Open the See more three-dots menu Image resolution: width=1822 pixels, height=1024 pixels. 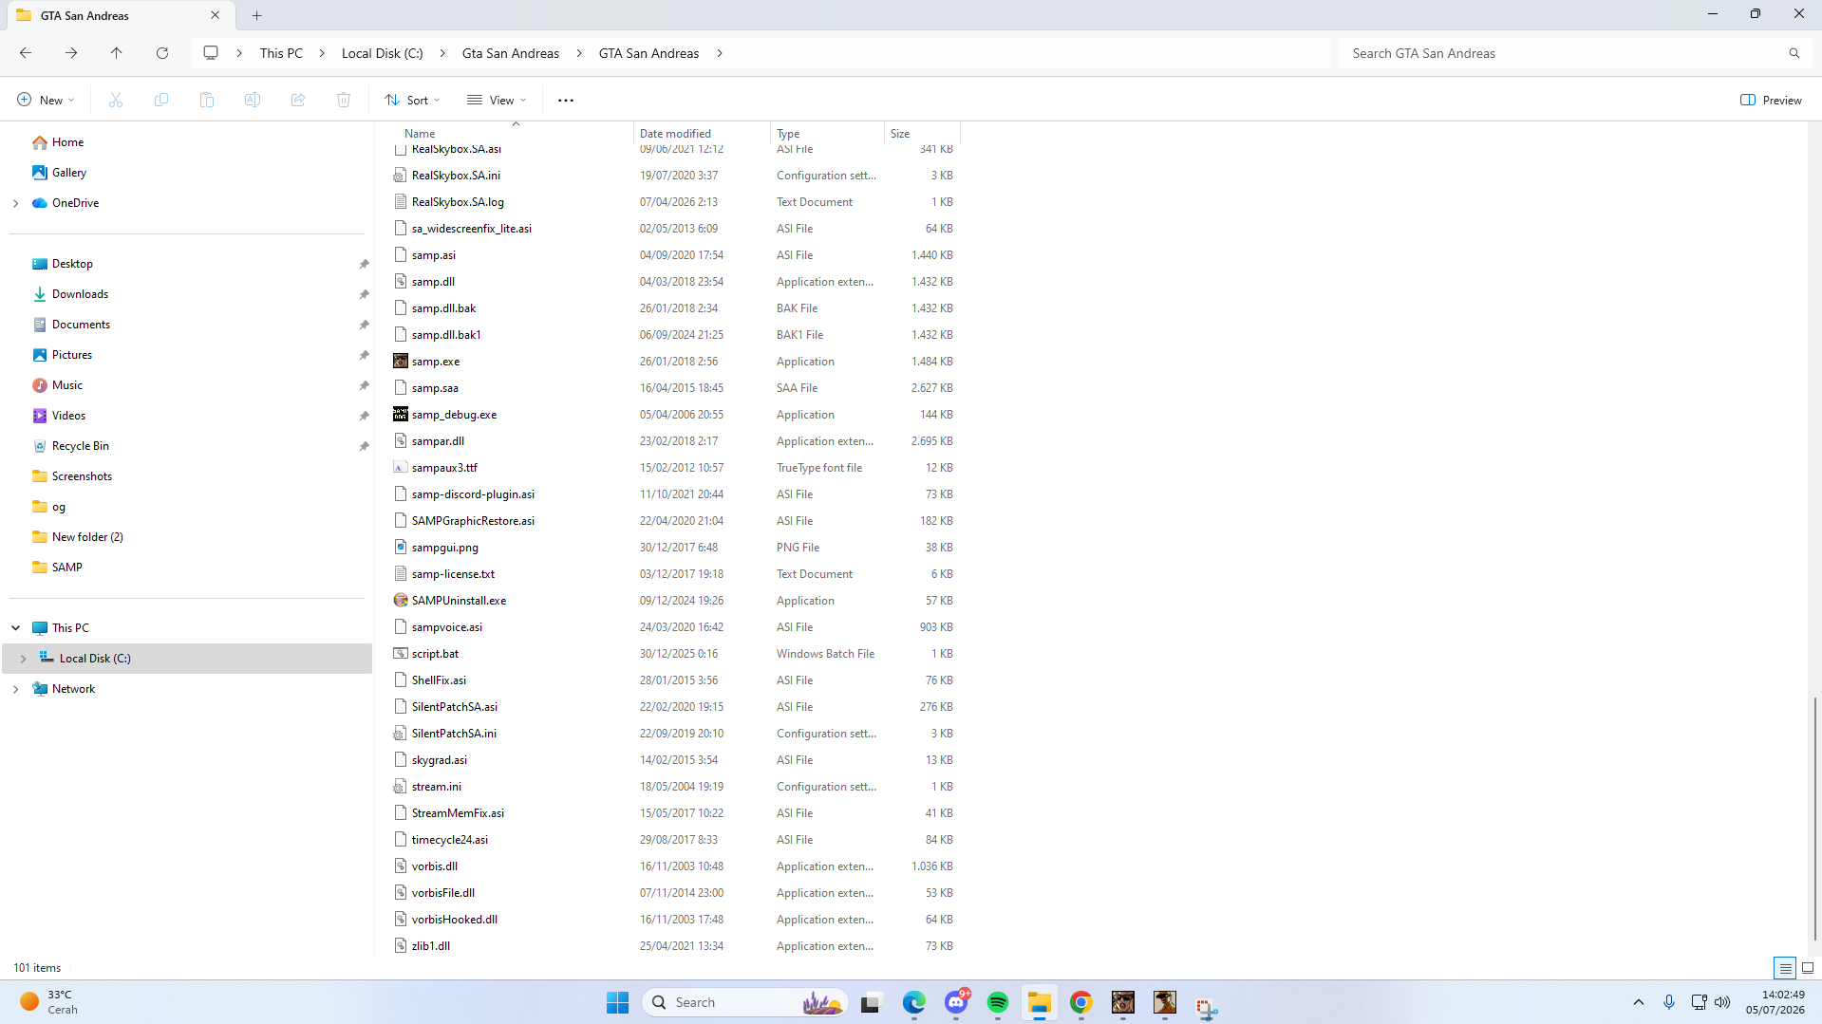point(566,100)
